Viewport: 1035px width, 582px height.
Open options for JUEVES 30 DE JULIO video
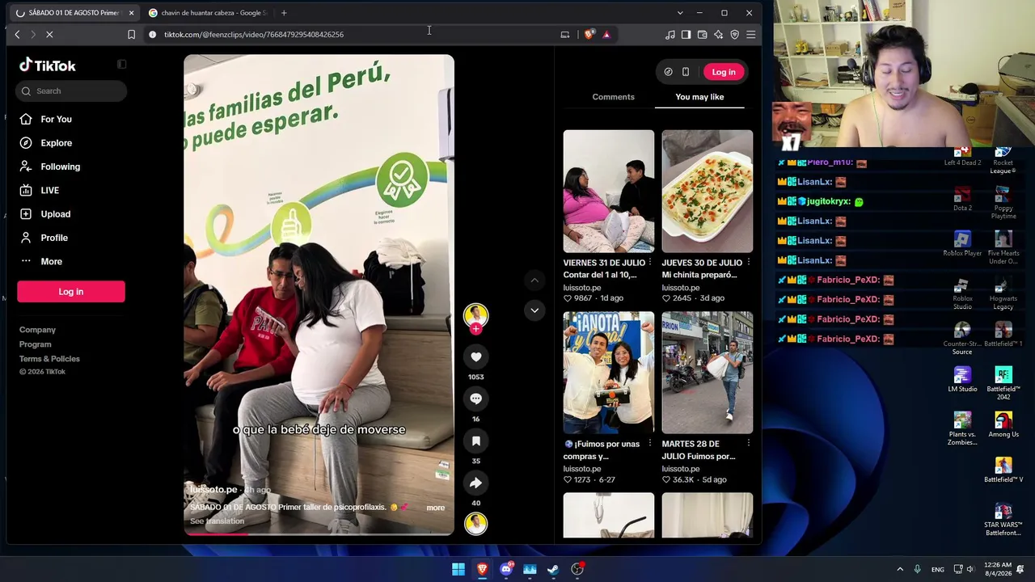(x=748, y=263)
